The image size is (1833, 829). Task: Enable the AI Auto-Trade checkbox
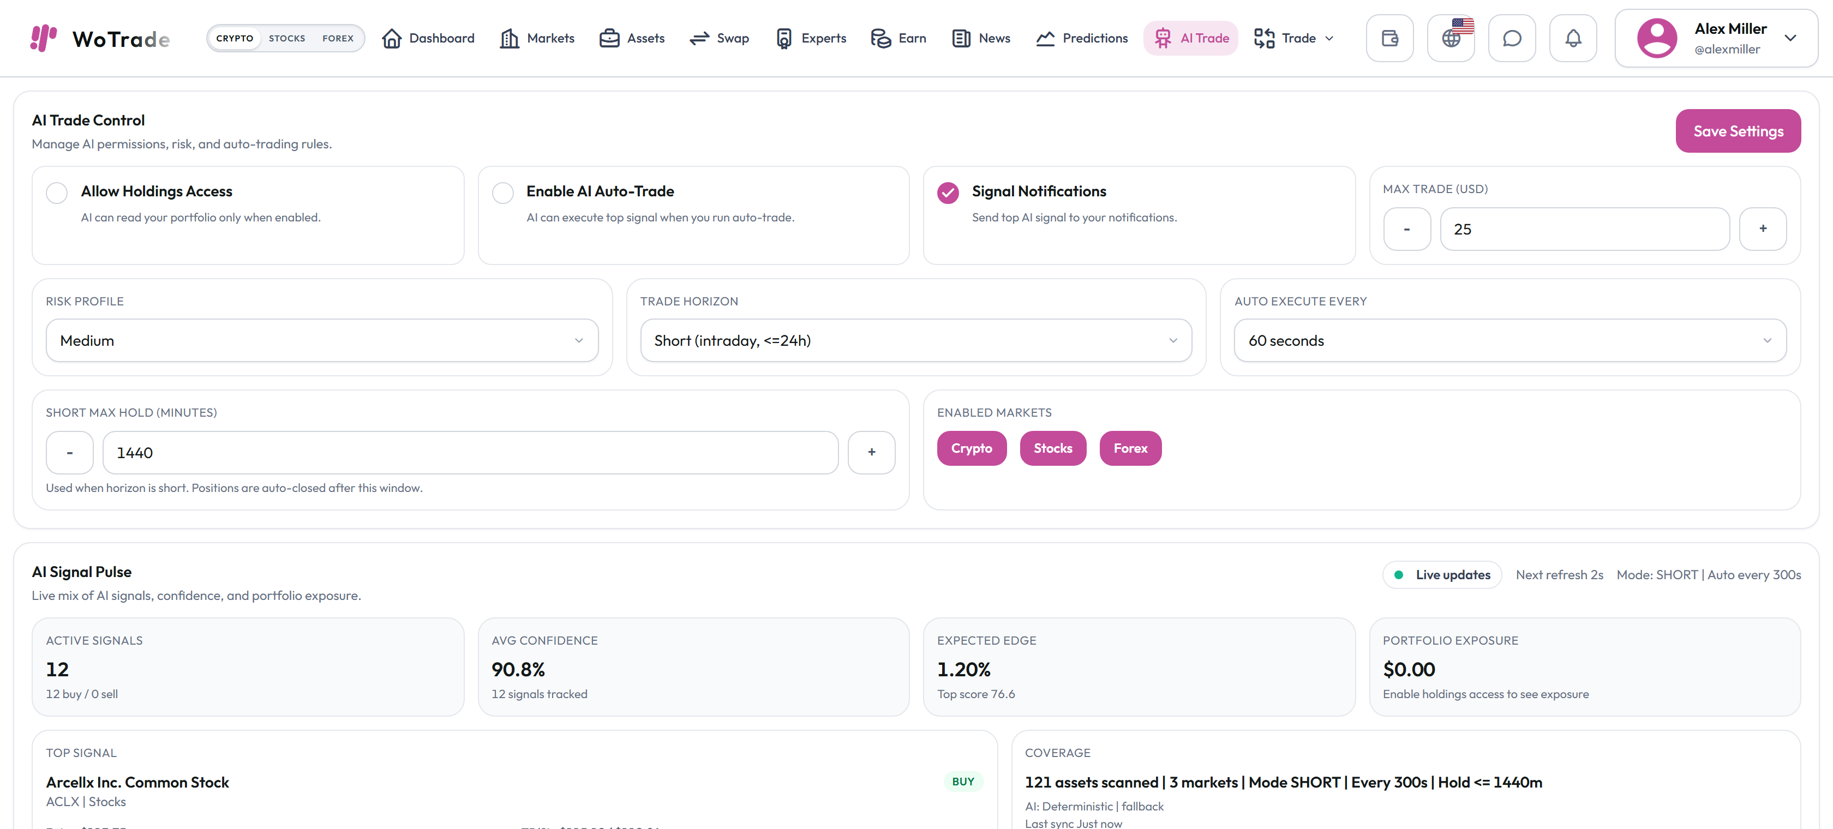[503, 193]
